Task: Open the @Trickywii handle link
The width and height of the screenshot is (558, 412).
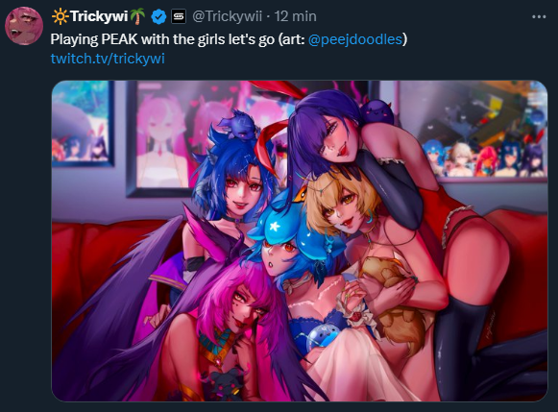Action: click(x=227, y=16)
